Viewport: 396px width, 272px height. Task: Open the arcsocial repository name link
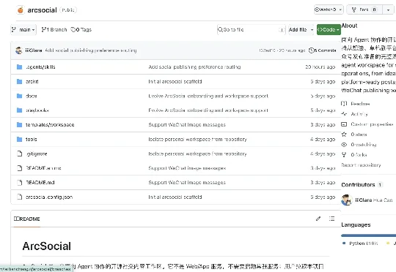coord(42,10)
